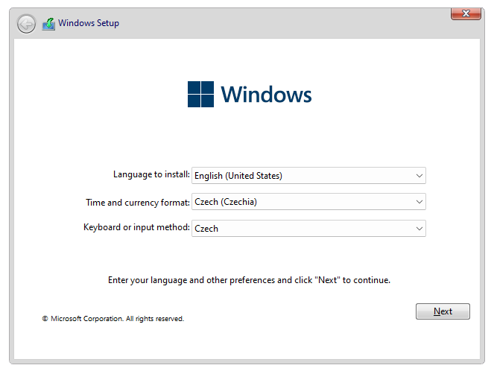Expand the Language to install dropdown arrow
Viewport: 494px width, 371px height.
(x=419, y=176)
